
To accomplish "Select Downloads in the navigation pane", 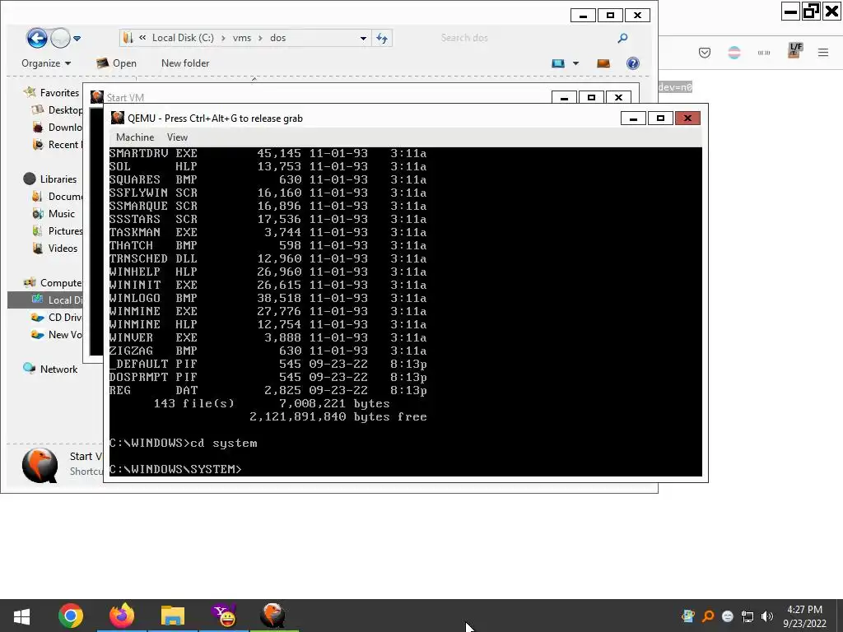I will pyautogui.click(x=58, y=128).
